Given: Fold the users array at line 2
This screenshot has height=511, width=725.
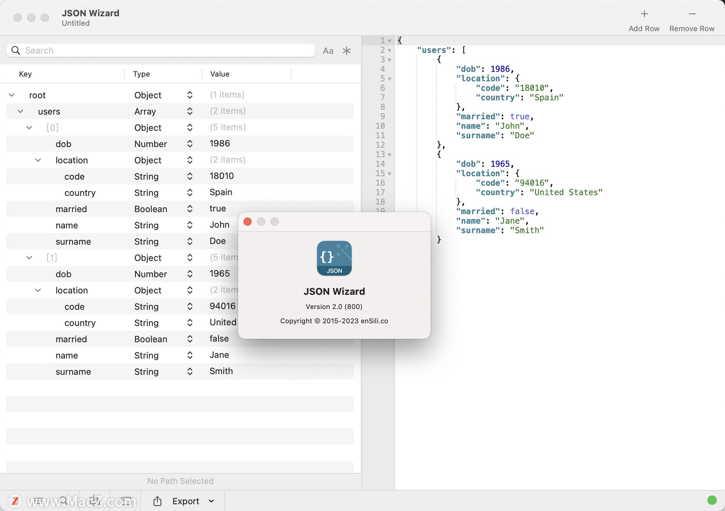Looking at the screenshot, I should (389, 50).
